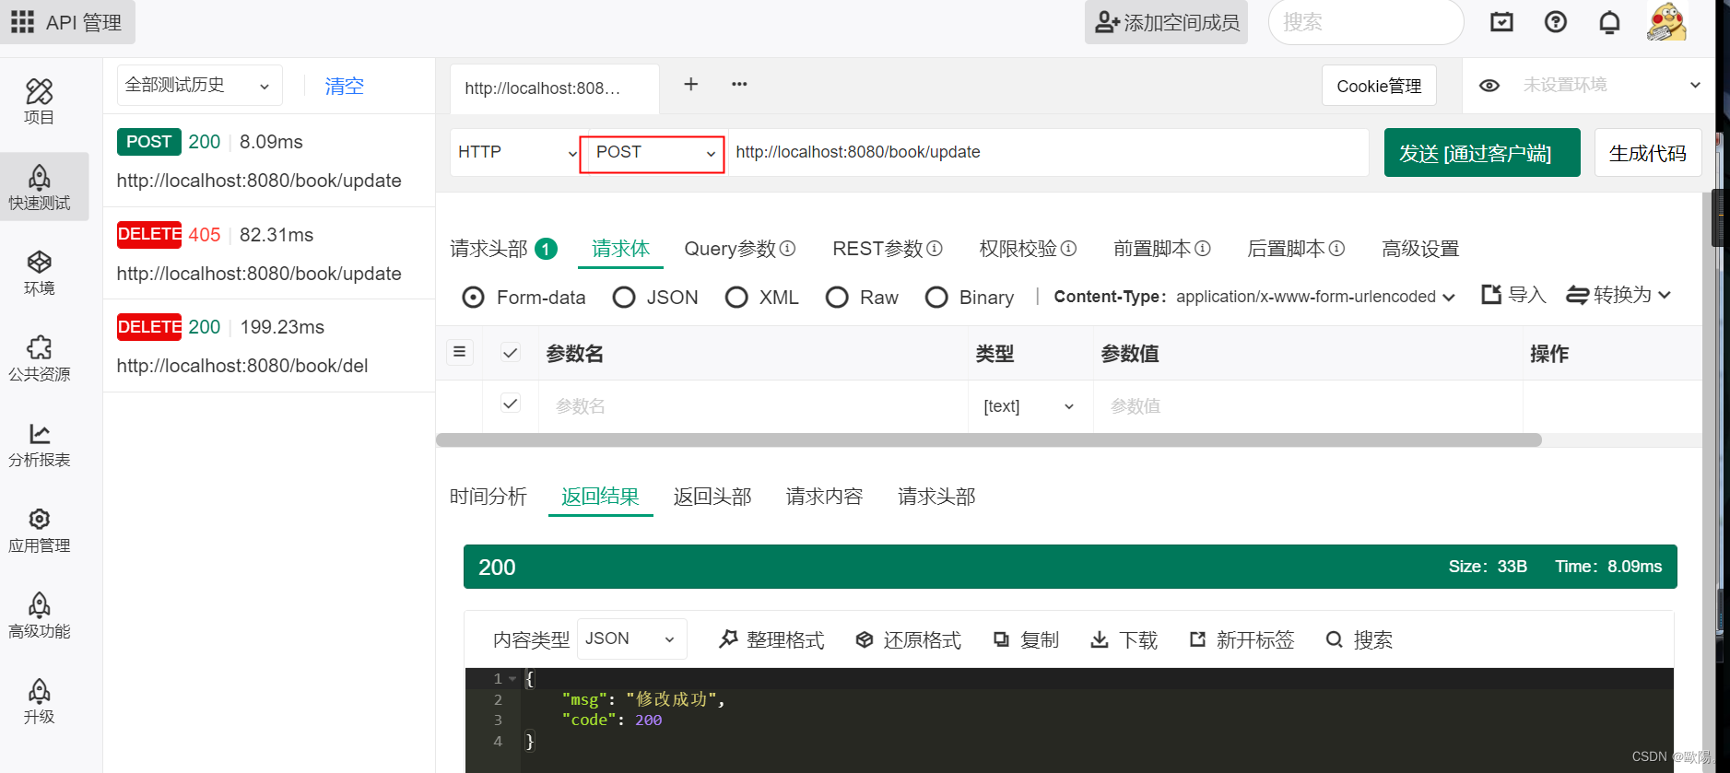Toggle the environment eye visibility icon
Screen dimensions: 1730x773
click(1489, 85)
